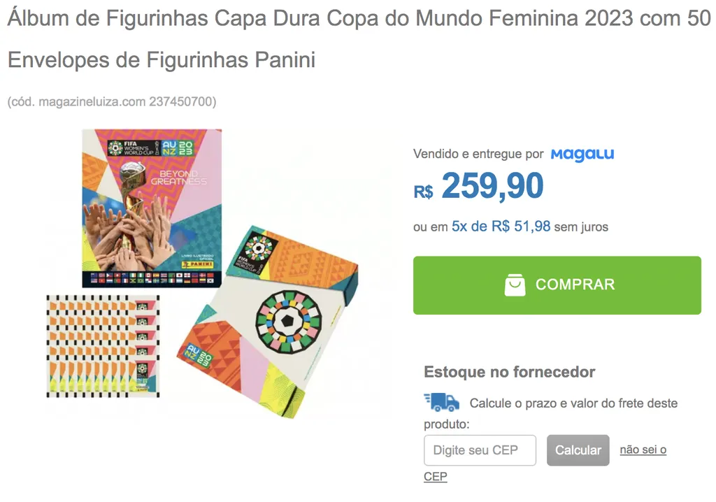Click the product title Álbum de Figurinhas
Viewport: 716px width, 502px height.
tap(358, 39)
